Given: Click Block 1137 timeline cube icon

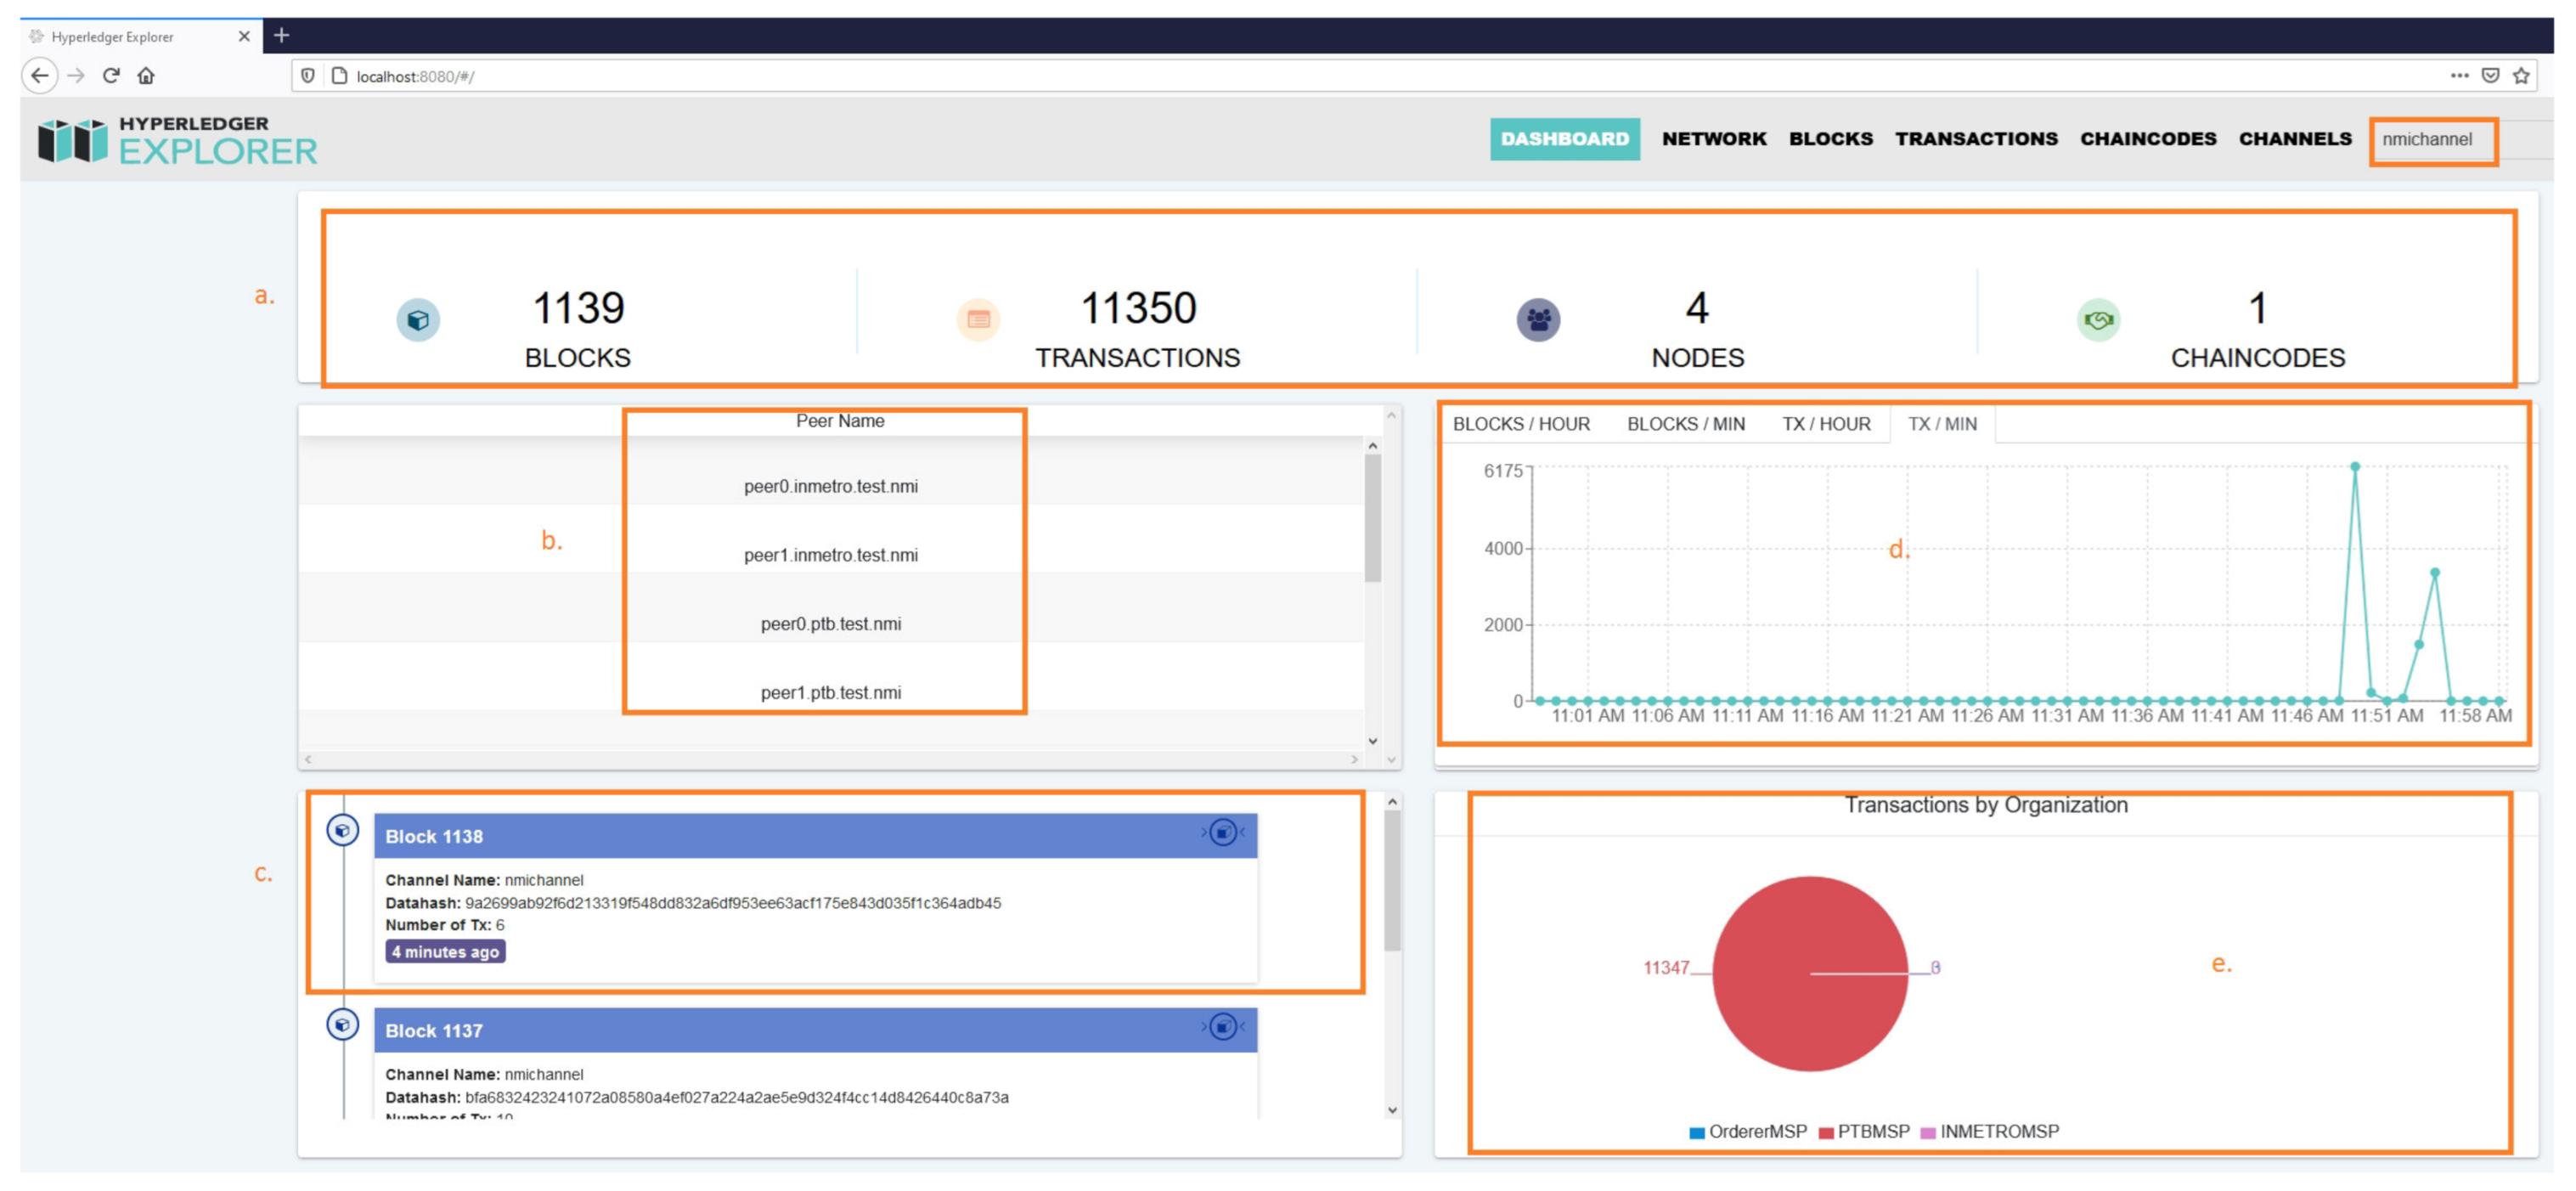Looking at the screenshot, I should (x=343, y=1025).
